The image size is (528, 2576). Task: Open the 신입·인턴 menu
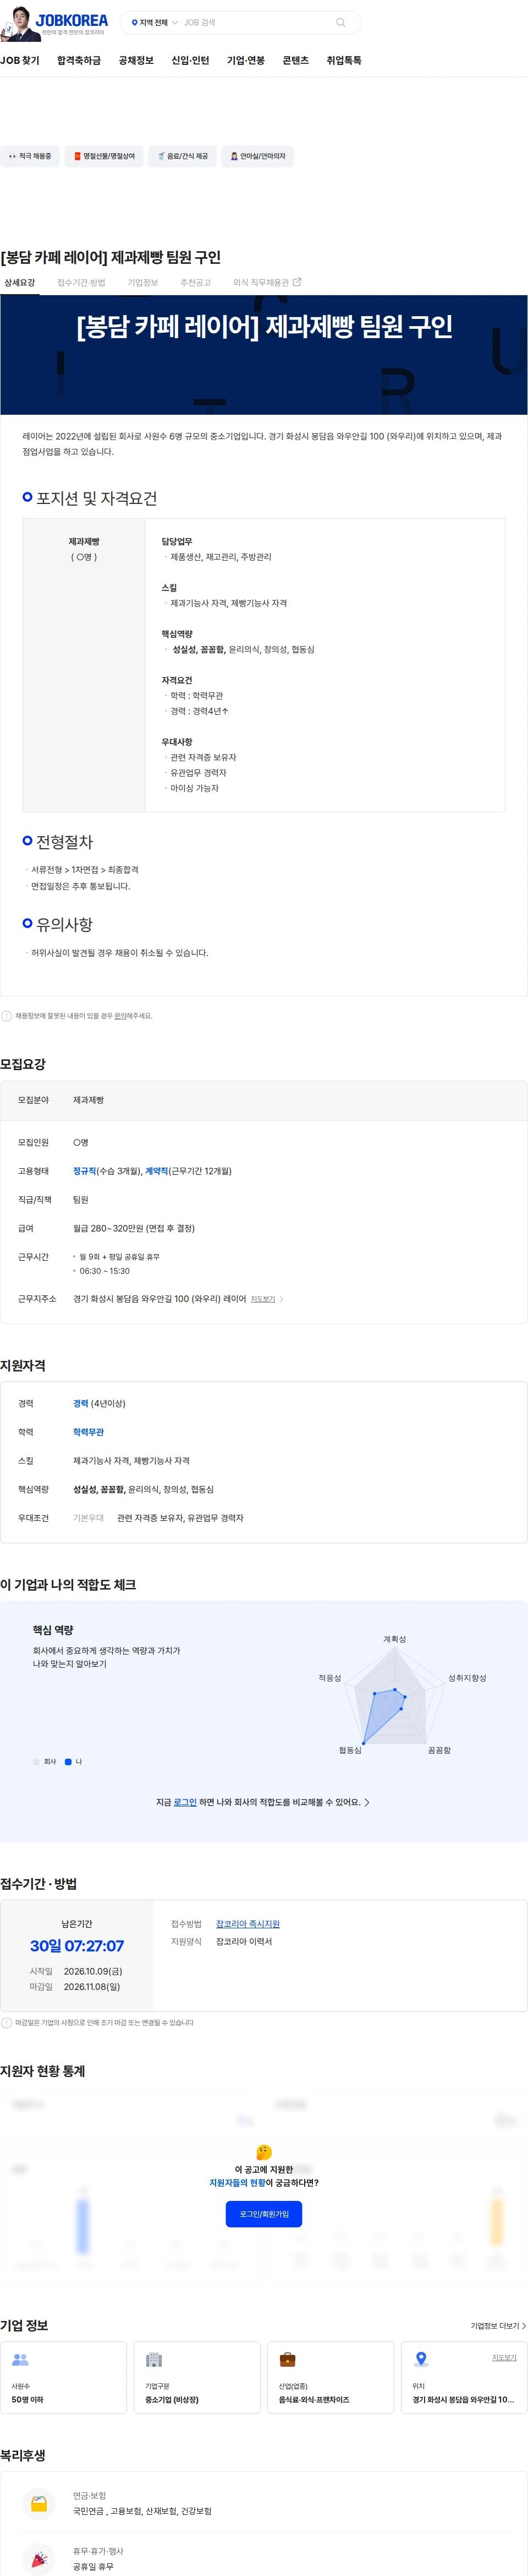(191, 60)
